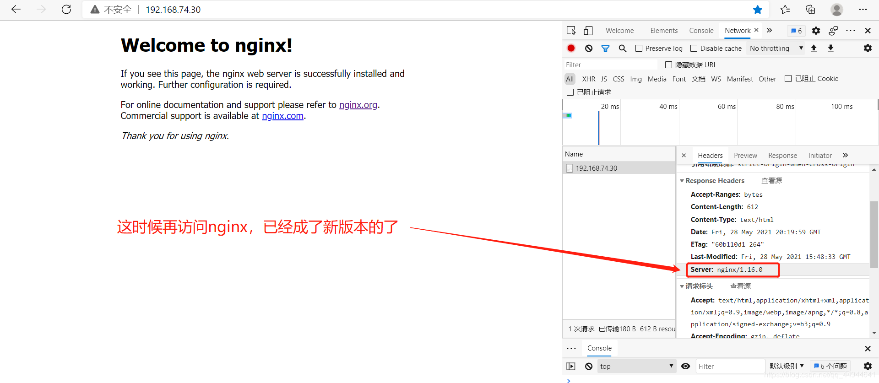Expand more DevTools tabs chevron

pos(770,30)
